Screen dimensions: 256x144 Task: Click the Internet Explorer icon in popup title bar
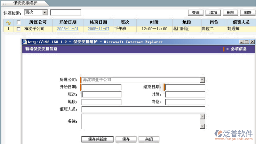pyautogui.click(x=24, y=42)
